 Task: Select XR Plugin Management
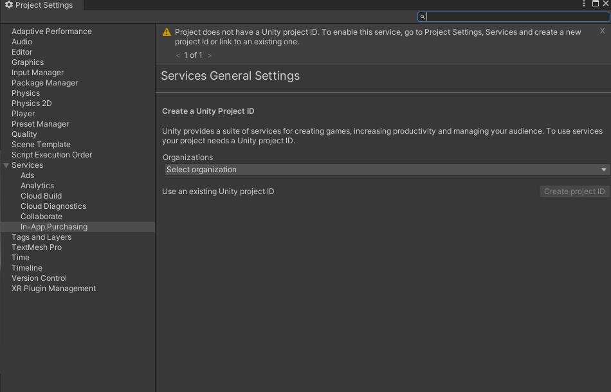(54, 289)
